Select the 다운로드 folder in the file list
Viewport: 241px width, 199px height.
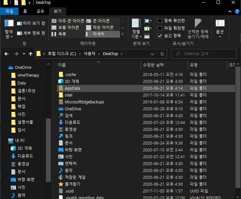click(x=146, y=123)
